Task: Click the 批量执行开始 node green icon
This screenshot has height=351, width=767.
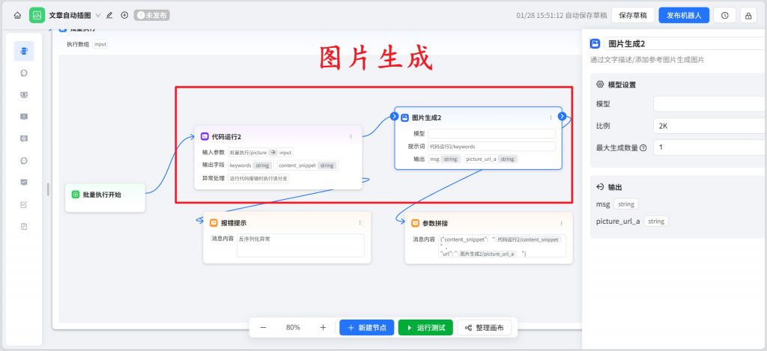Action: pos(76,195)
